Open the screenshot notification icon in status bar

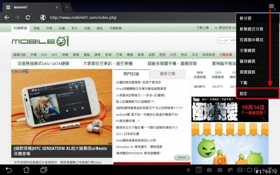(x=199, y=170)
